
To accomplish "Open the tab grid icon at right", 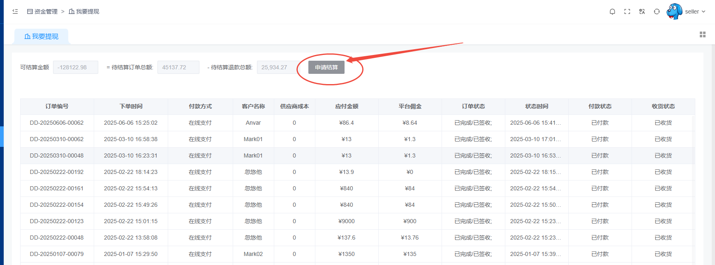I will (x=703, y=34).
